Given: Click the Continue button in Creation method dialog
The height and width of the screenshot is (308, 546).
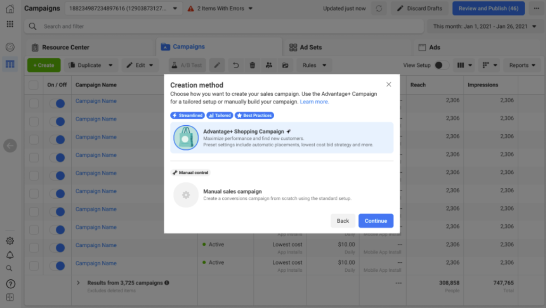Looking at the screenshot, I should pos(376,220).
